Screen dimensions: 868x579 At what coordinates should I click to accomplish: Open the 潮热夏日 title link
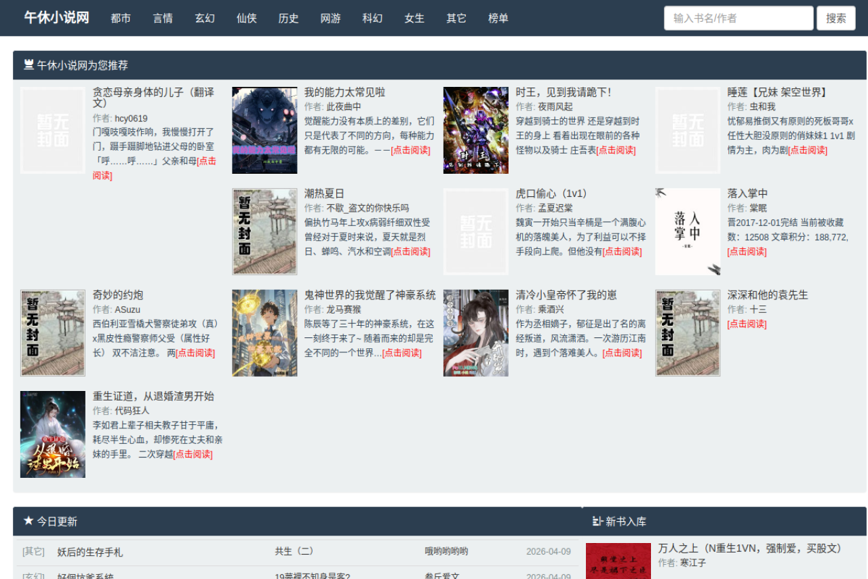pos(324,193)
